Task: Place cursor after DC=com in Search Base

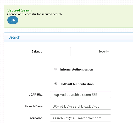Action: 102,106
